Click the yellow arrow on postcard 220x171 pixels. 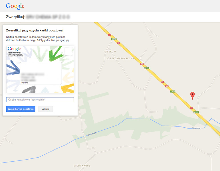[x=67, y=88]
